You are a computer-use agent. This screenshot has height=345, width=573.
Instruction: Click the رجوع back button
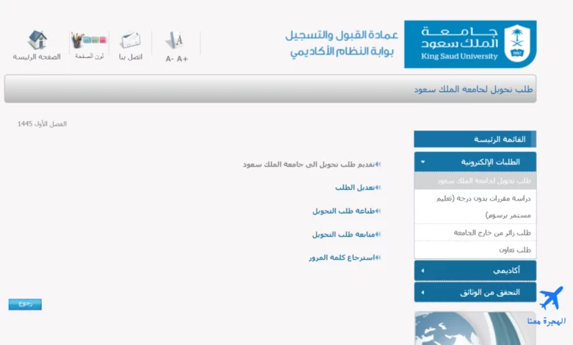[x=25, y=304]
